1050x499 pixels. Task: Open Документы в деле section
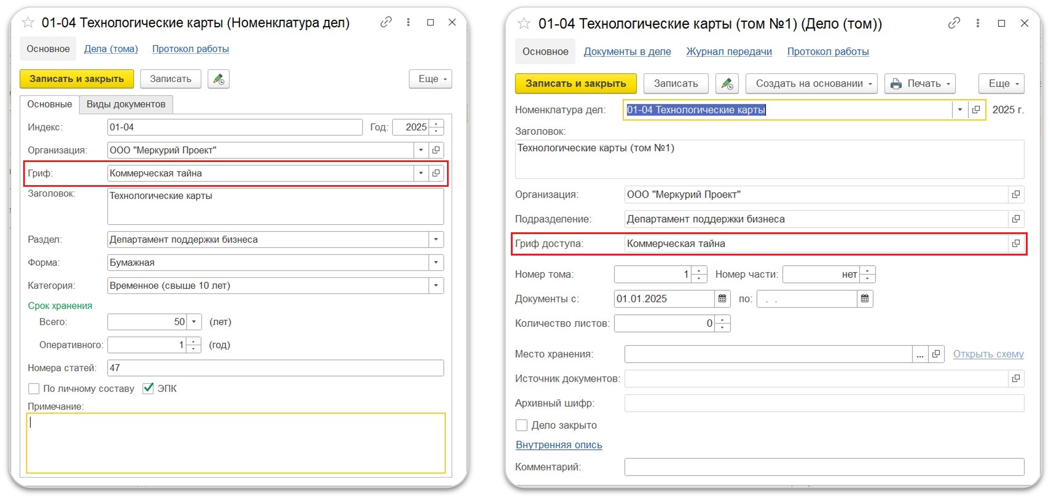pyautogui.click(x=627, y=52)
